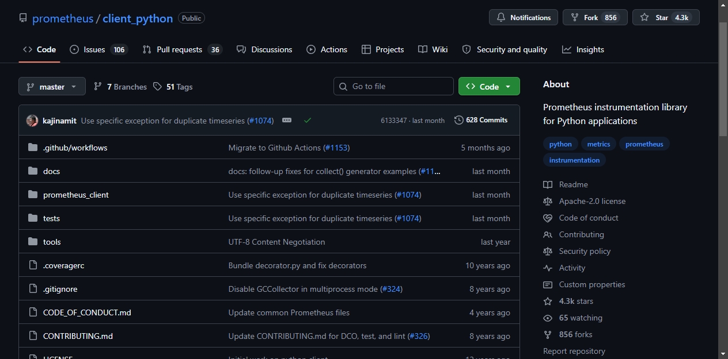Select the python topic tag
728x359 pixels.
coord(560,144)
